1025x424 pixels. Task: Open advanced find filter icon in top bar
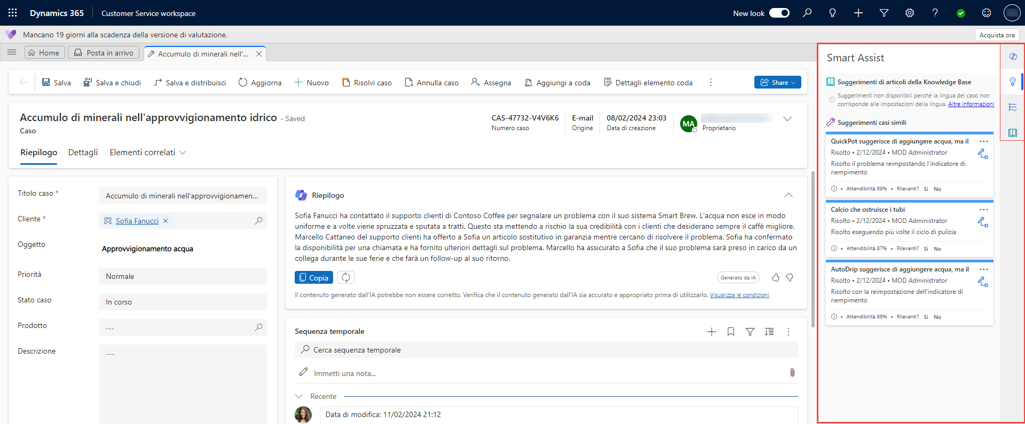(x=884, y=13)
